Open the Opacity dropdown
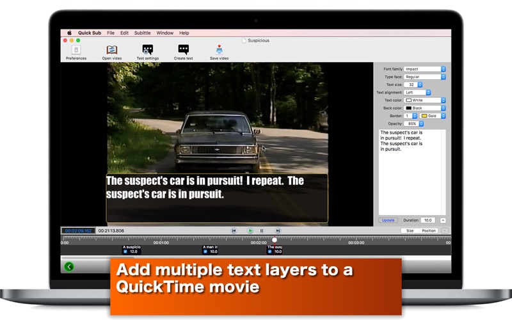Screen dimensions: 512x320 pos(413,124)
